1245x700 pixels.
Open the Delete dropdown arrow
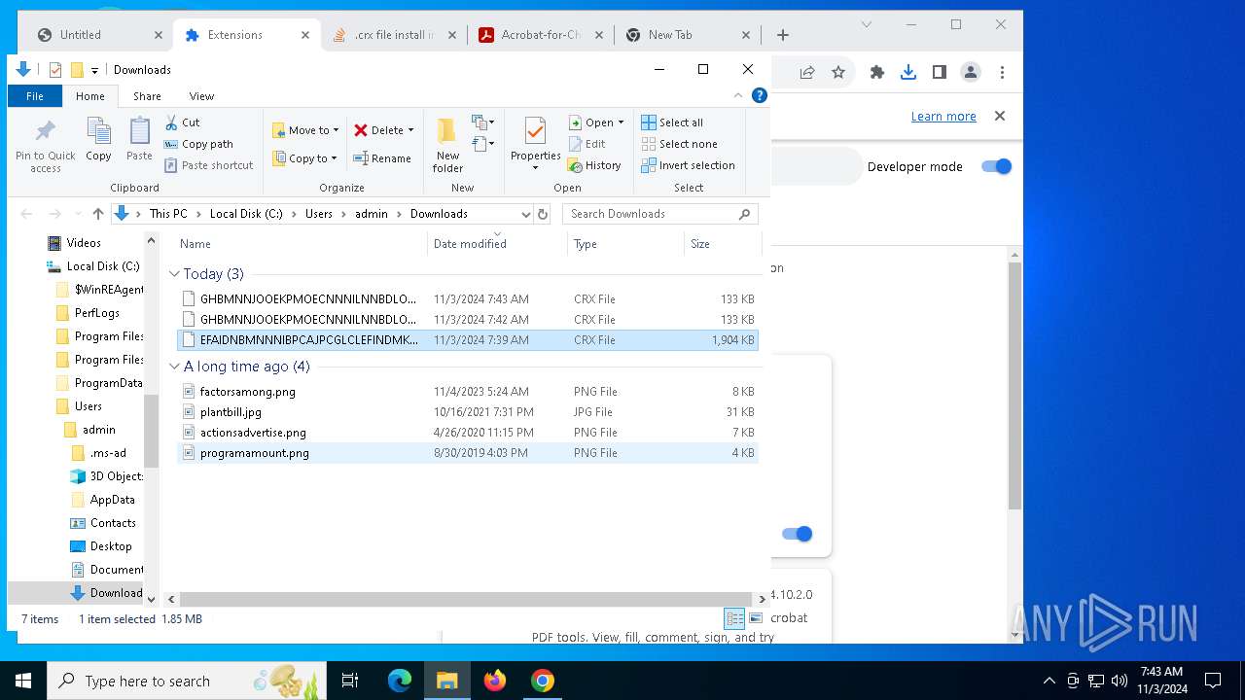click(410, 130)
